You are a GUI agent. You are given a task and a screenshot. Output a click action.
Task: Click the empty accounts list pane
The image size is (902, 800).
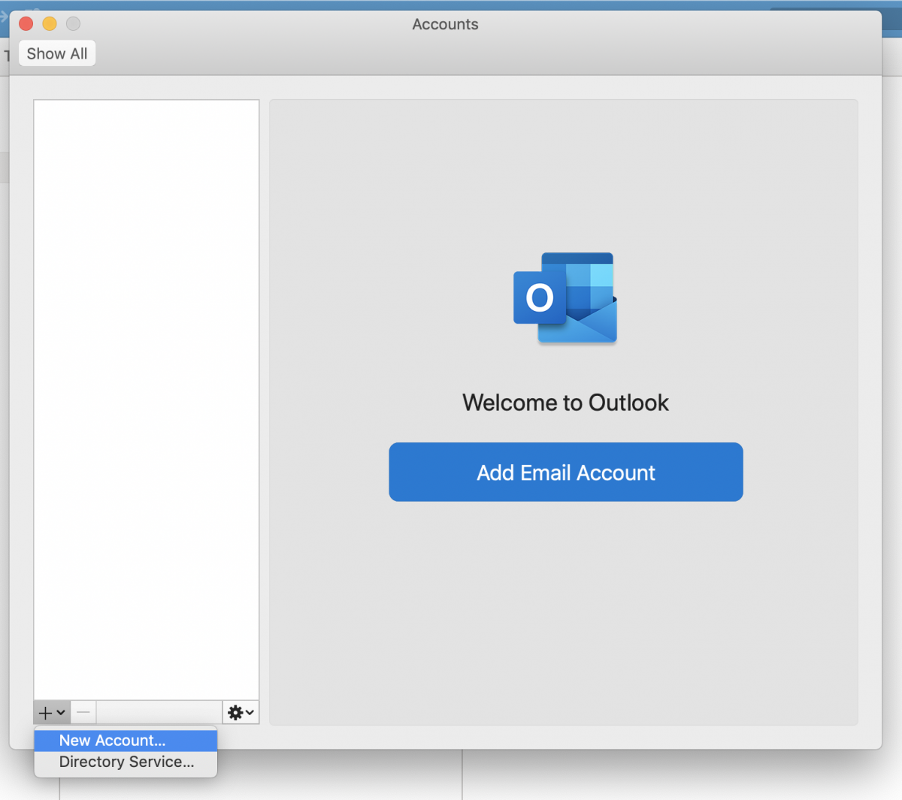147,400
